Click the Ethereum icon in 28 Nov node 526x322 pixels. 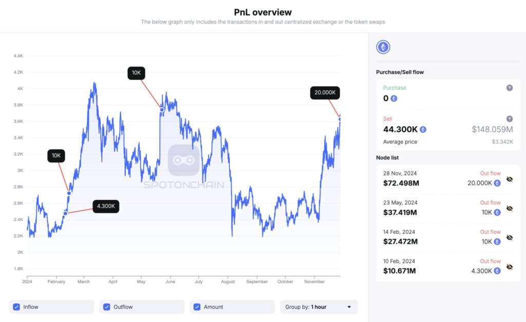tap(497, 183)
